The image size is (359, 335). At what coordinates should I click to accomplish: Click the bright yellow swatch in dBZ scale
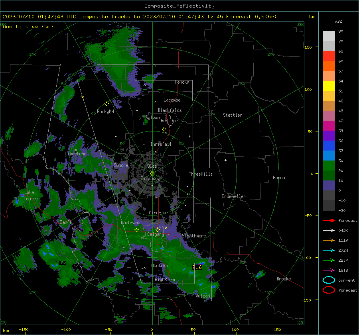tap(329, 86)
